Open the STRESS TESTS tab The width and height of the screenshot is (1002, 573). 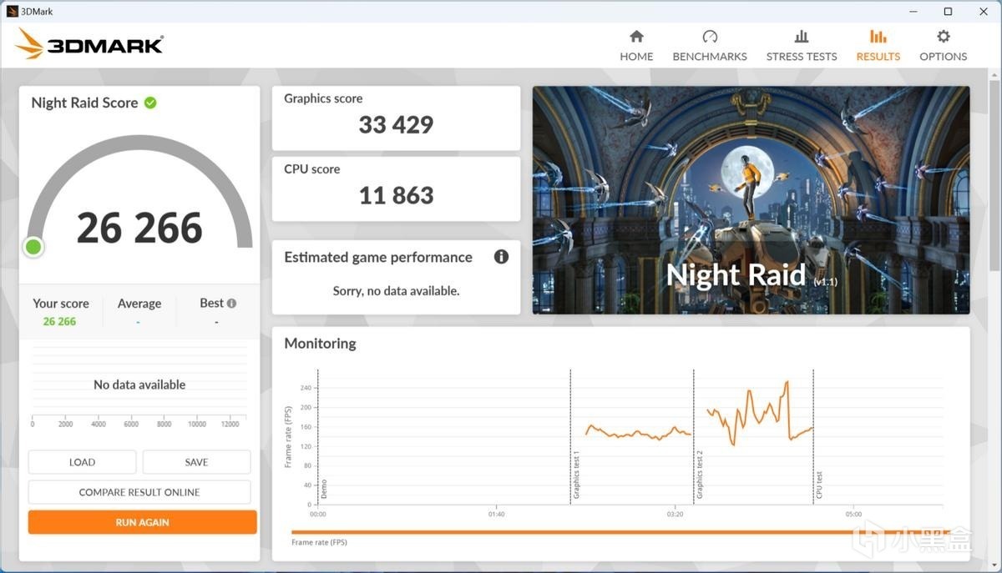click(x=802, y=45)
